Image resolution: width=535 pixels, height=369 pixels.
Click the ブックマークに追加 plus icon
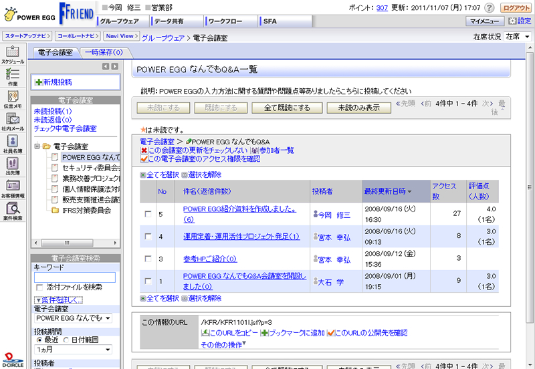[x=264, y=333]
